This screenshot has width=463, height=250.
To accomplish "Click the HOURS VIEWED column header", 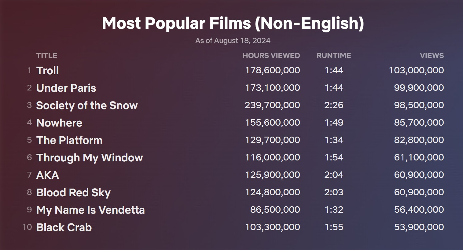I will pos(271,56).
